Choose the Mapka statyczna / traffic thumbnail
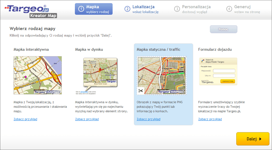 (x=161, y=75)
